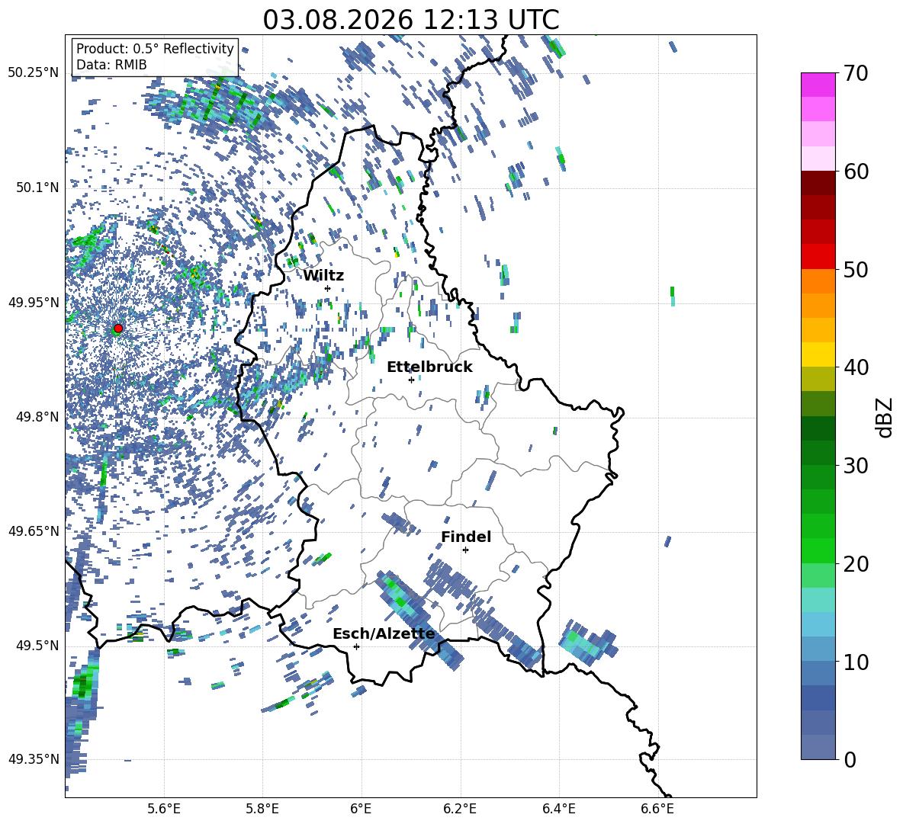Click the Ettelbruck station cross marker
This screenshot has height=824, width=903.
click(x=411, y=380)
